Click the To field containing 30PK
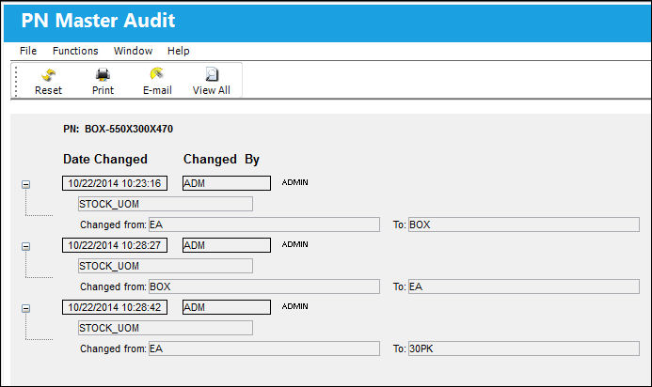This screenshot has height=387, width=652. (x=524, y=348)
